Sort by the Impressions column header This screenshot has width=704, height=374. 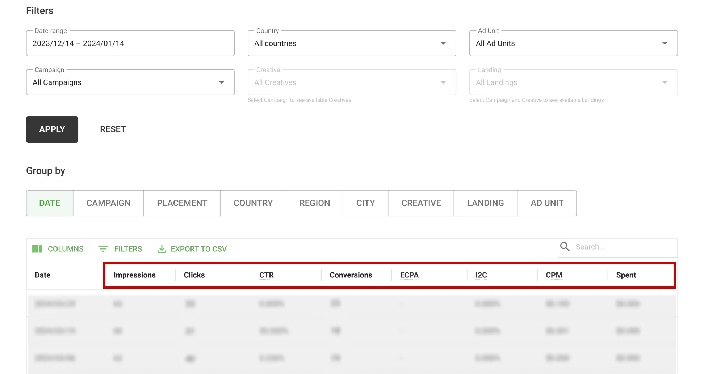(134, 275)
